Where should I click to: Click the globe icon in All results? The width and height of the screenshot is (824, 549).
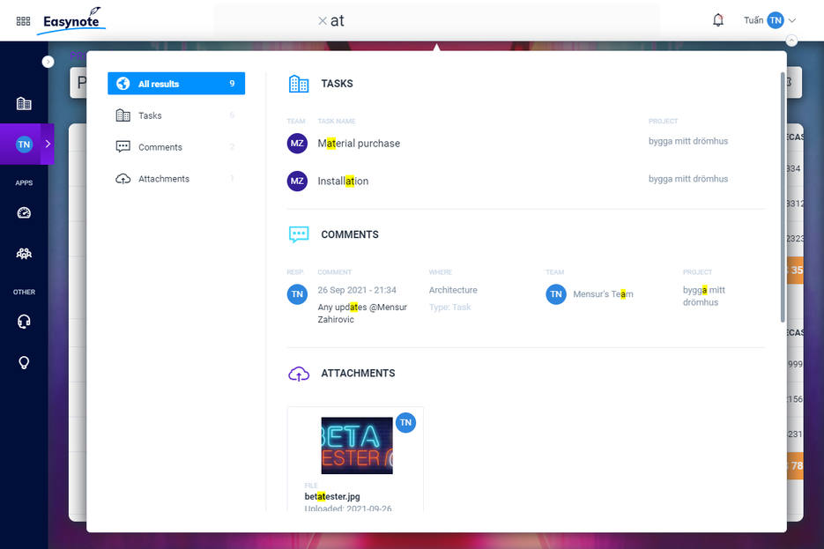point(123,84)
